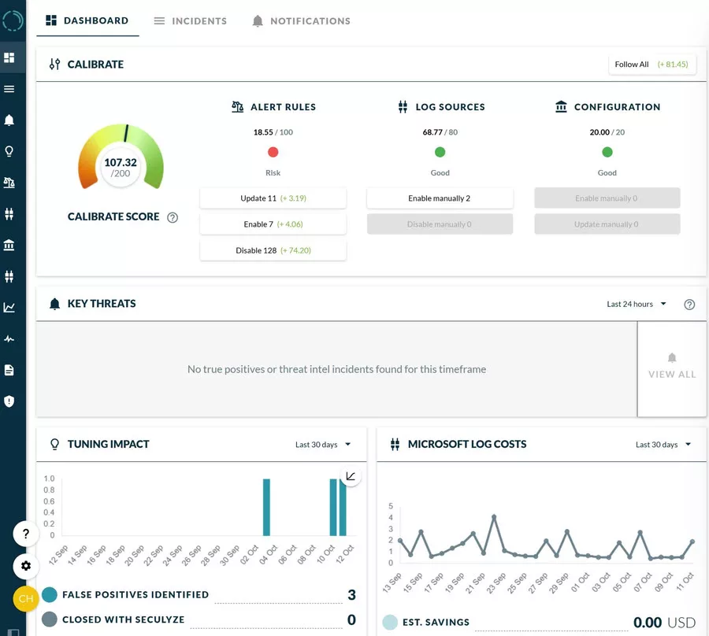Click the round question mark help button
Image resolution: width=709 pixels, height=636 pixels.
click(26, 534)
